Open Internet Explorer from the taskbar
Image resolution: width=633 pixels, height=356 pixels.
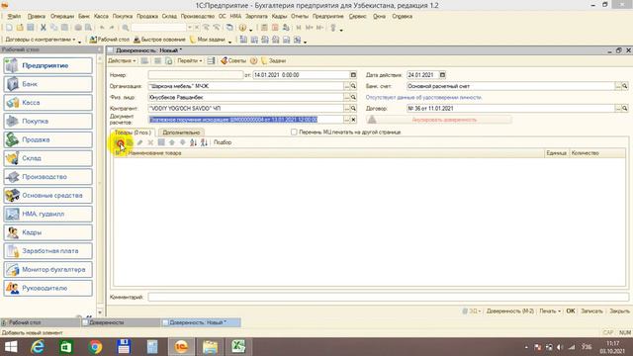pyautogui.click(x=38, y=347)
